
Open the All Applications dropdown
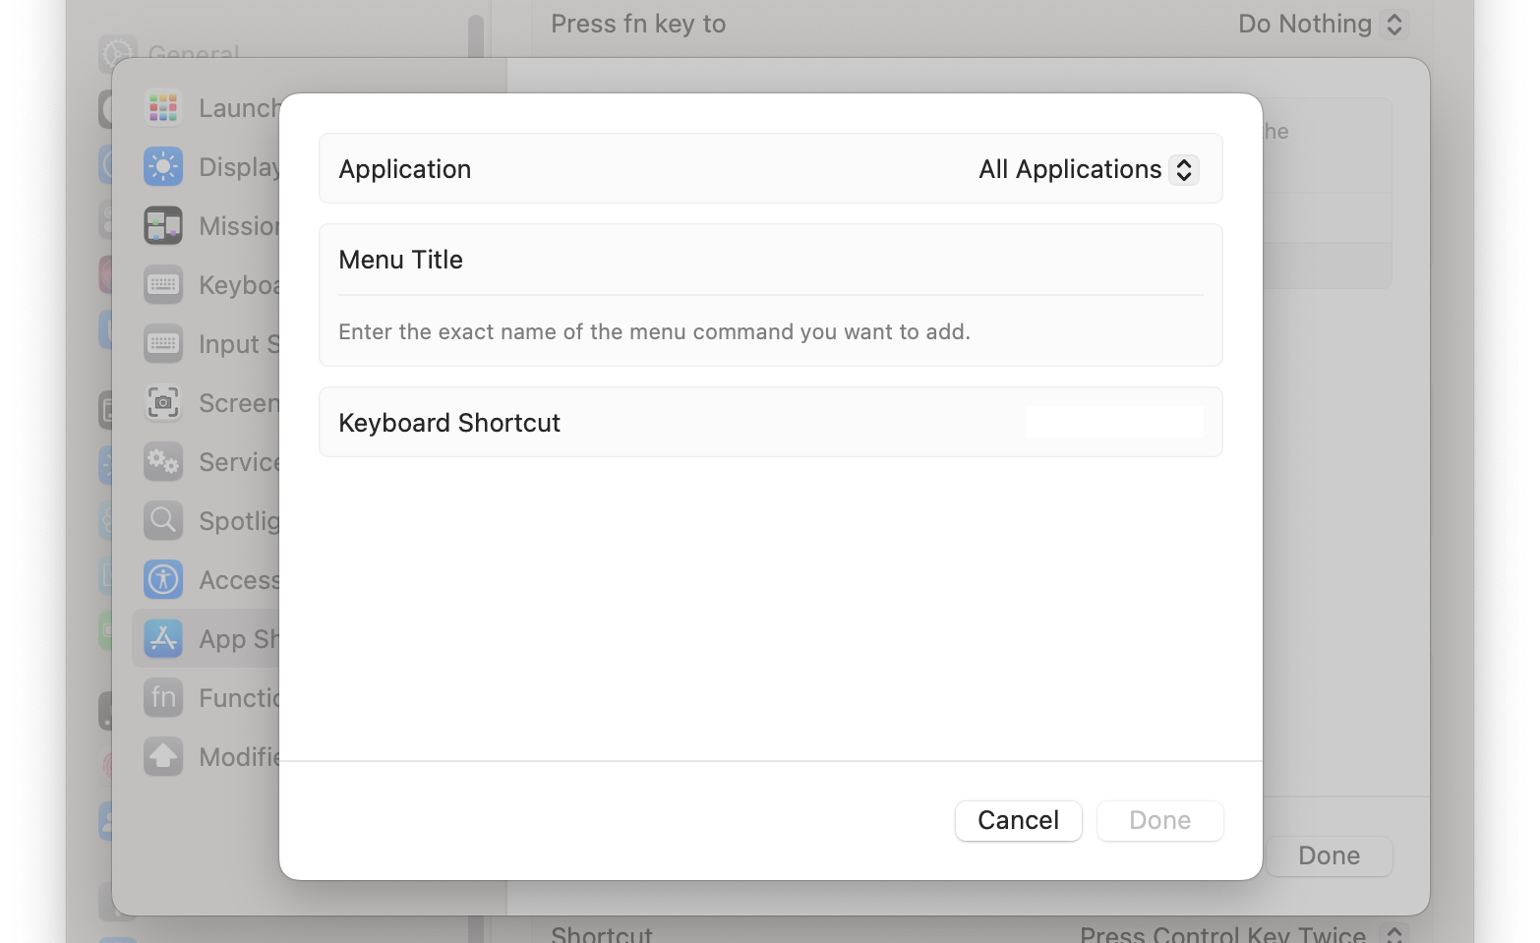1088,169
